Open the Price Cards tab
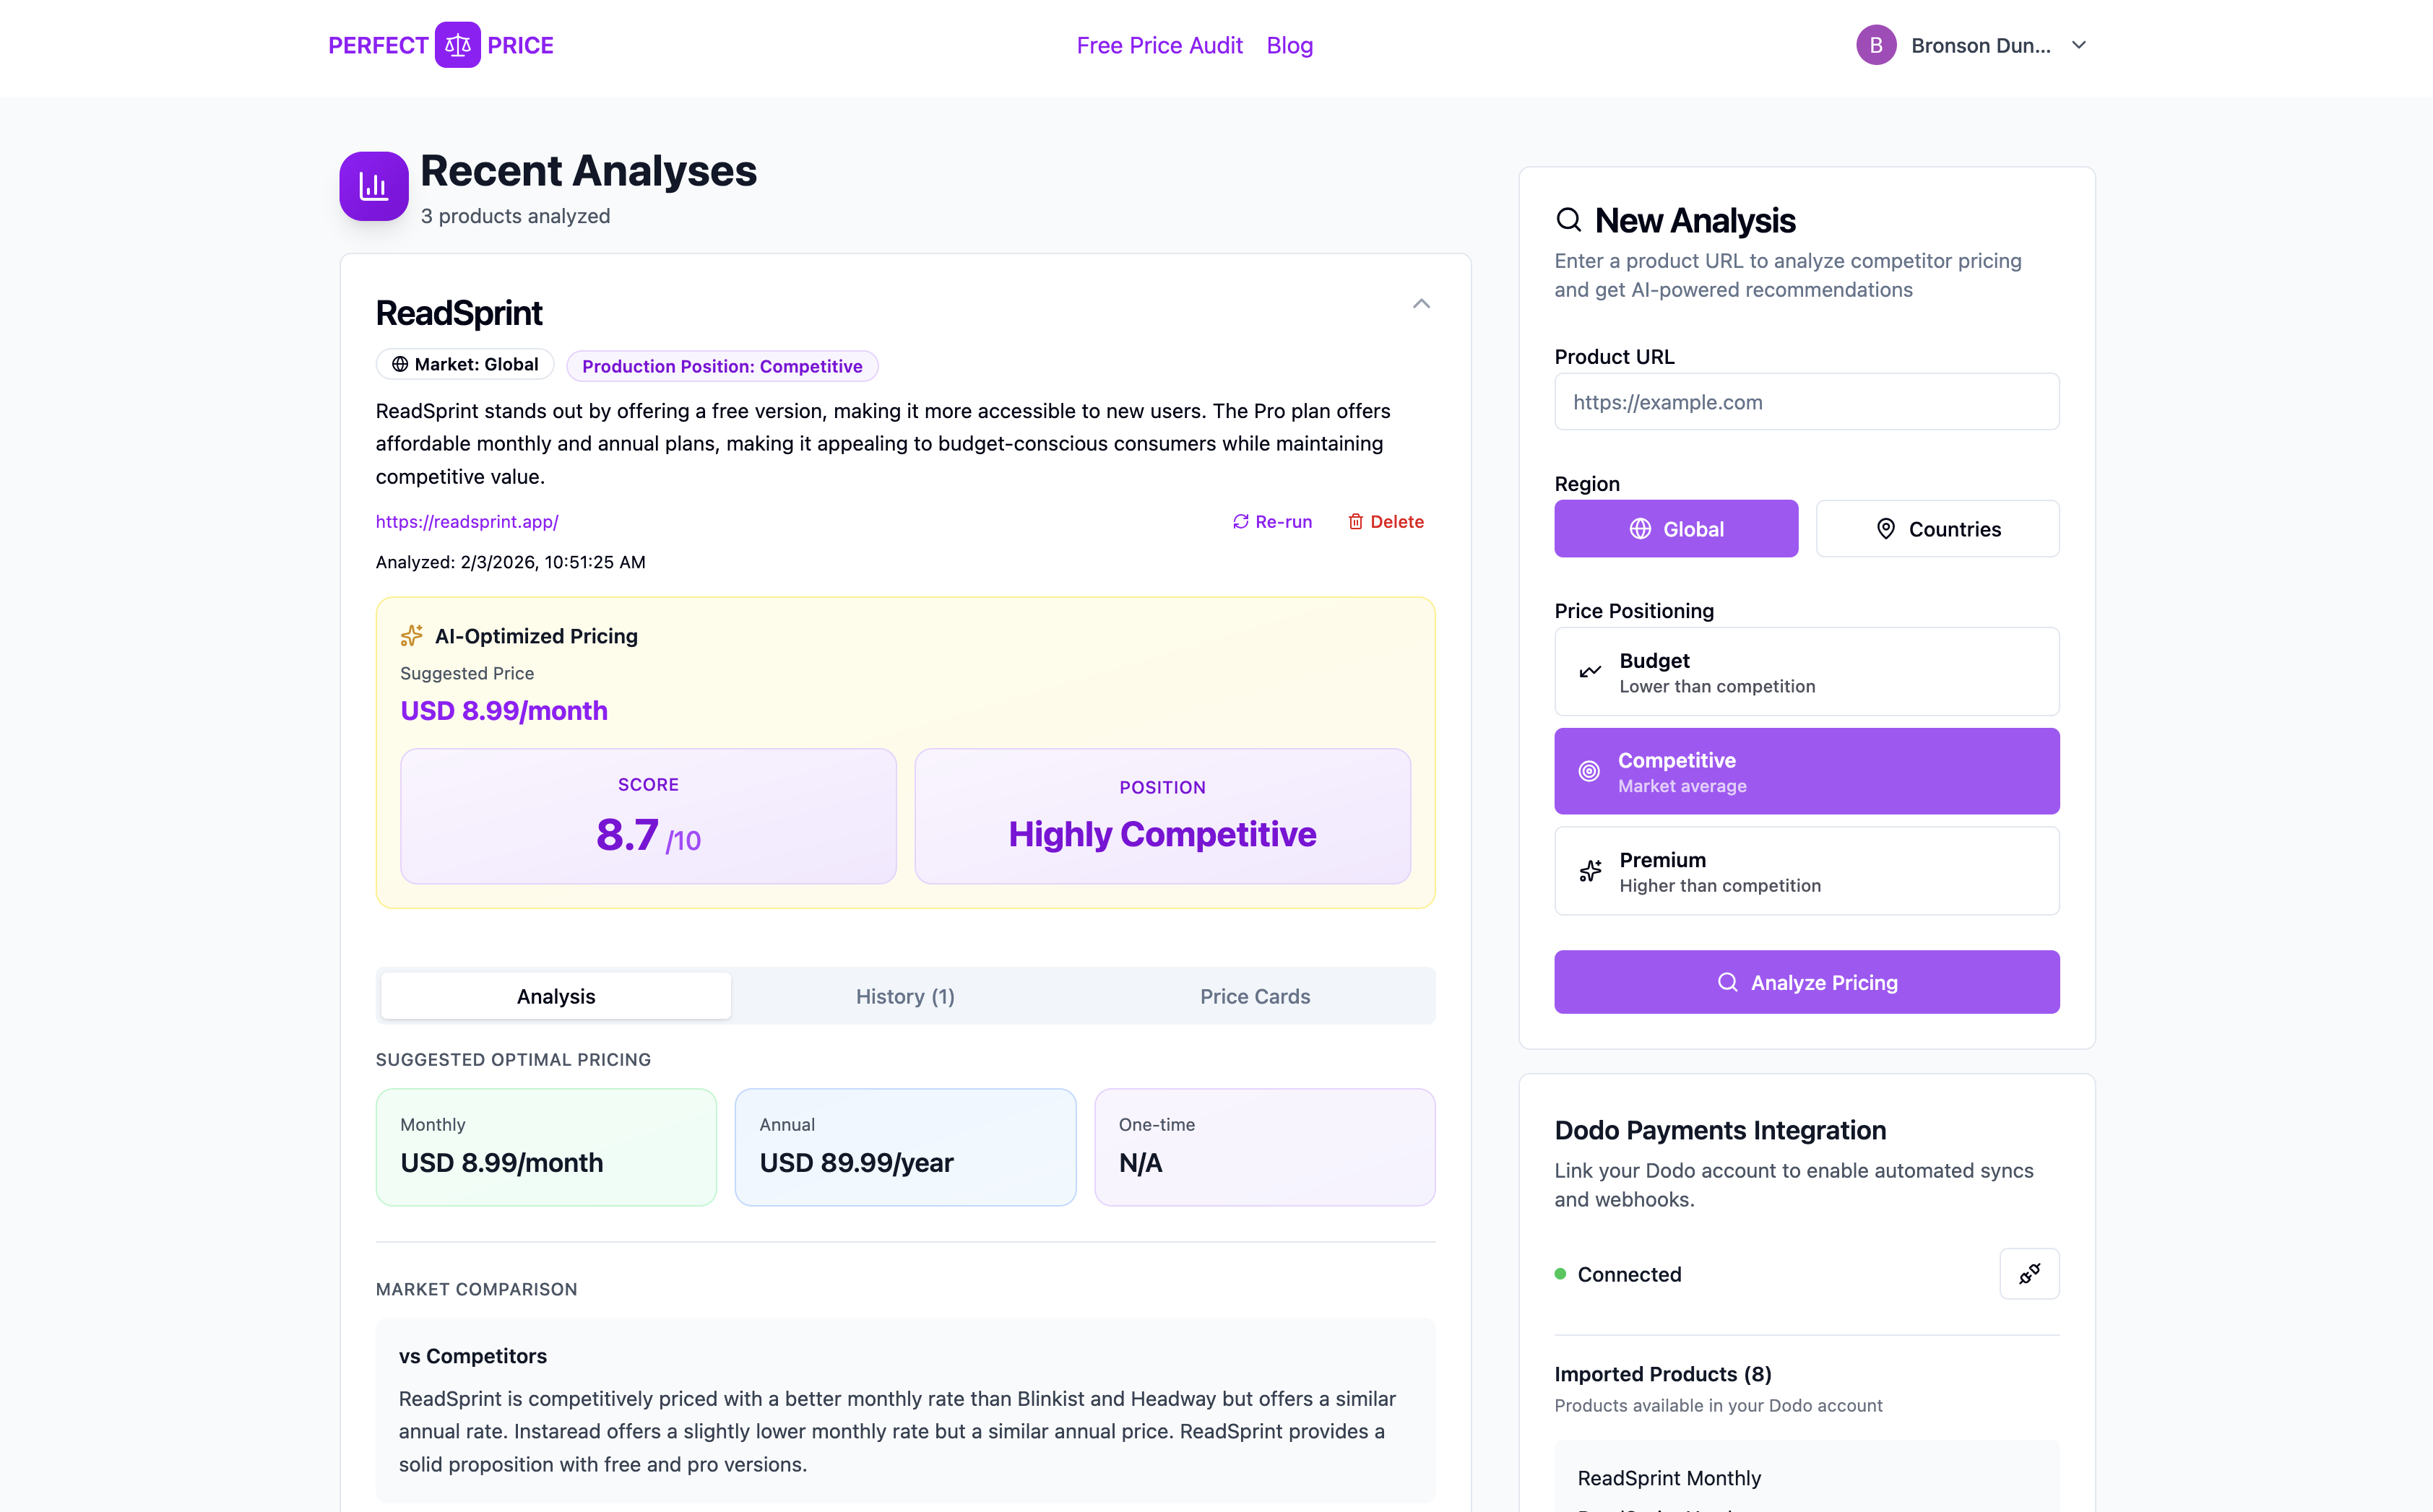The image size is (2433, 1512). [x=1255, y=995]
